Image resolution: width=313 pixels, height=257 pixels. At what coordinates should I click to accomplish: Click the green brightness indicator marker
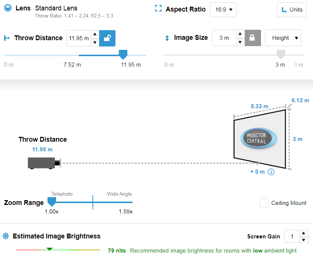(49, 249)
